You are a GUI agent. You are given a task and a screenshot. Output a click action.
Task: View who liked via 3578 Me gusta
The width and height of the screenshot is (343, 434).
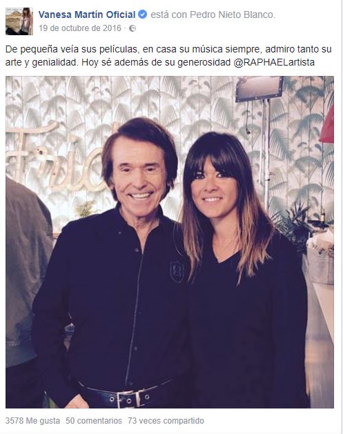coord(32,421)
